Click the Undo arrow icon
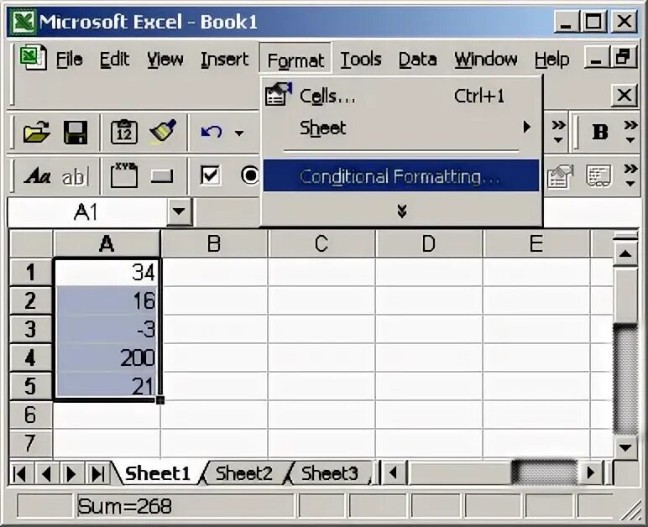 pyautogui.click(x=212, y=132)
